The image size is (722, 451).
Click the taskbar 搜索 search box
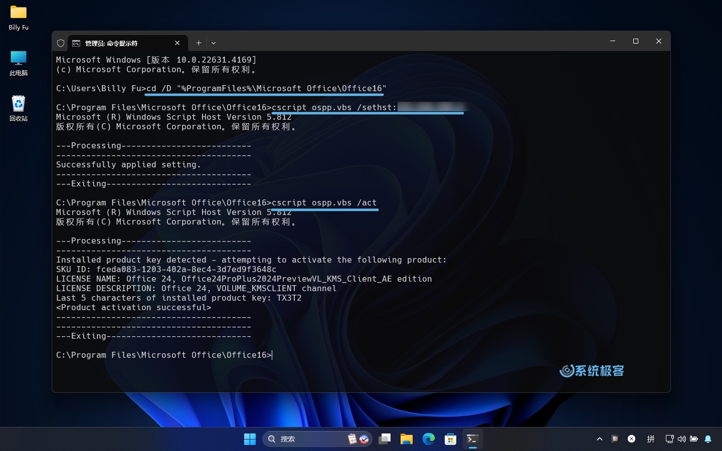317,439
